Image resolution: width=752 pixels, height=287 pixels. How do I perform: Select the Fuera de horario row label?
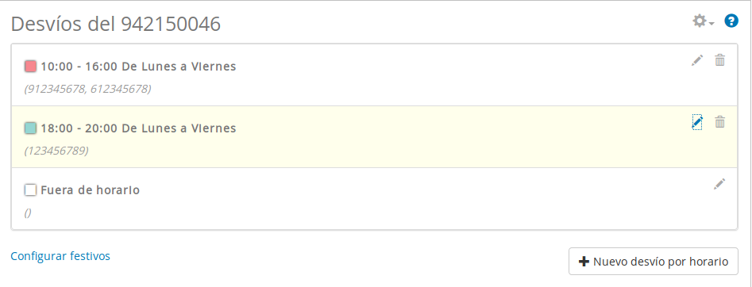click(x=91, y=190)
